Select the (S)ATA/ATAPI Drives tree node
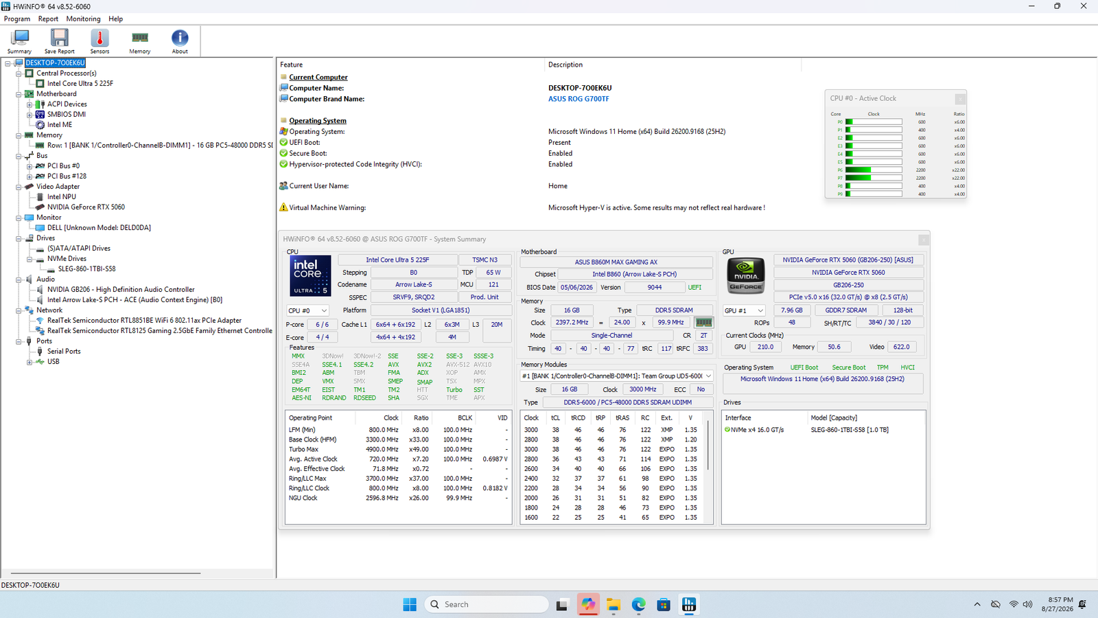Image resolution: width=1098 pixels, height=618 pixels. 78,249
